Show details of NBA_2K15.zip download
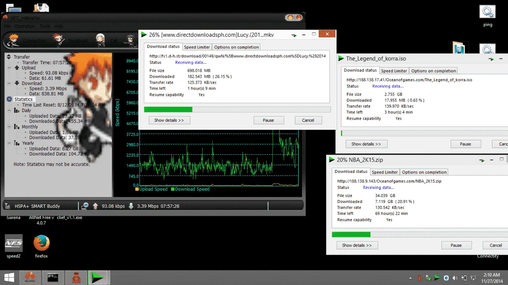This screenshot has width=508, height=285. (x=357, y=245)
